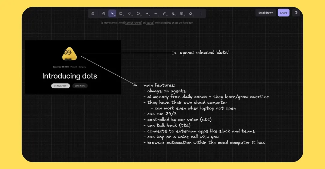Open the more tools menu
Viewport: 325px width, 169px height.
point(201,13)
